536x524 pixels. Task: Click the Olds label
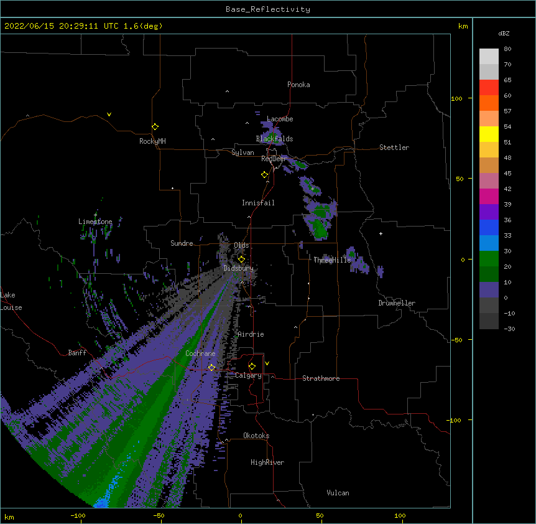(241, 245)
